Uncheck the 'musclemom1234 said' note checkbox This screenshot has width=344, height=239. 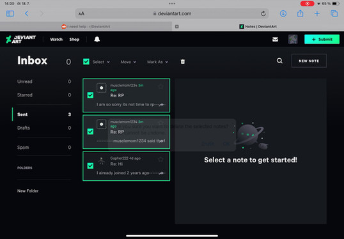[x=90, y=132]
